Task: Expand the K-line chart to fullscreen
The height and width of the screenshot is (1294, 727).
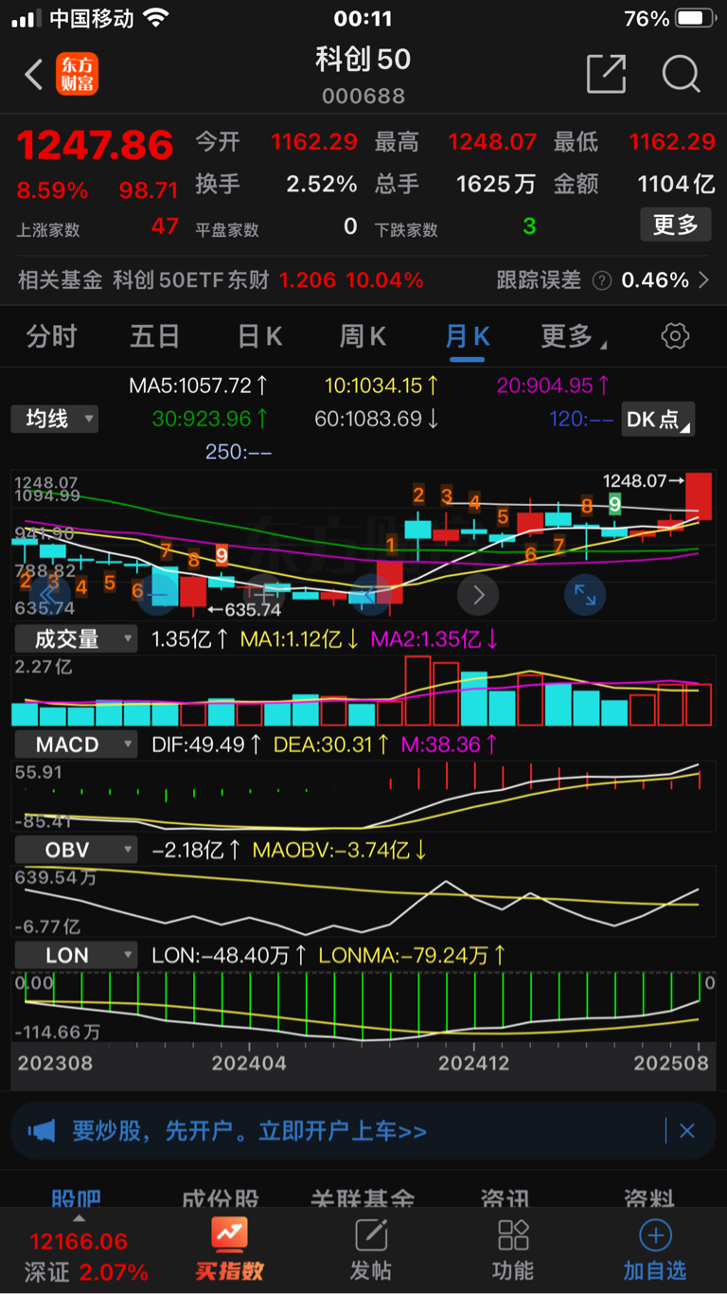Action: pyautogui.click(x=585, y=595)
